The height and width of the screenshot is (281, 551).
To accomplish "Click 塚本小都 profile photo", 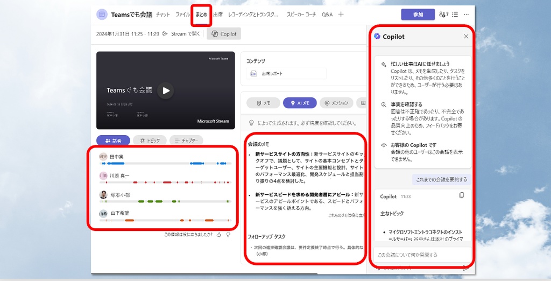I will click(x=103, y=194).
